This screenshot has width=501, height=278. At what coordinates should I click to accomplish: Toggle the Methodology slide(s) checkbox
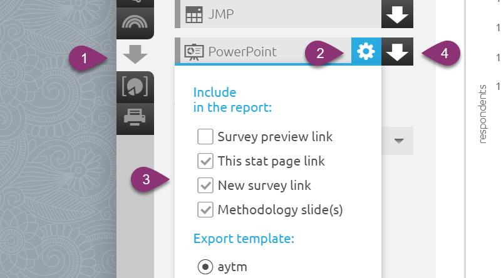tap(205, 210)
